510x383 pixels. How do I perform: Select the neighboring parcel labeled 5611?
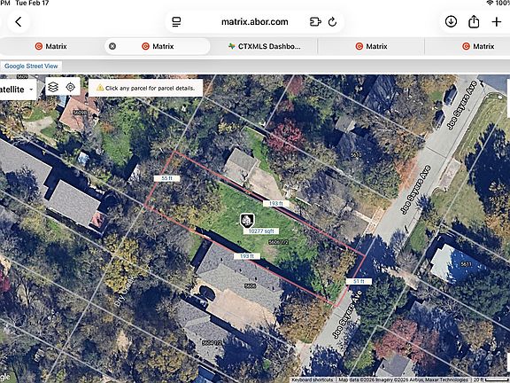[x=466, y=264]
